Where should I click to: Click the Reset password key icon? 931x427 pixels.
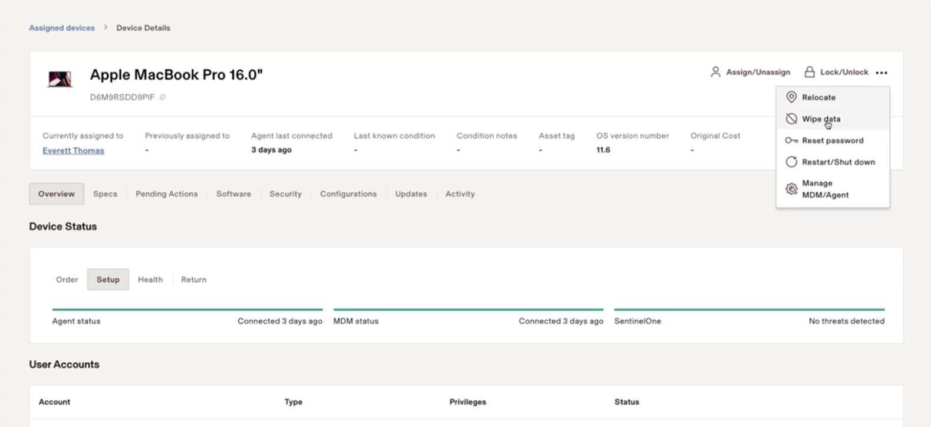[791, 140]
